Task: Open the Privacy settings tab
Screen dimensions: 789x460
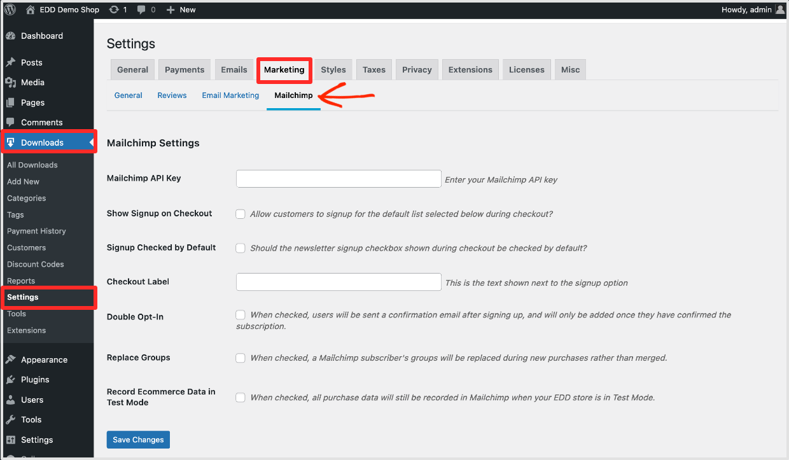Action: click(x=417, y=70)
